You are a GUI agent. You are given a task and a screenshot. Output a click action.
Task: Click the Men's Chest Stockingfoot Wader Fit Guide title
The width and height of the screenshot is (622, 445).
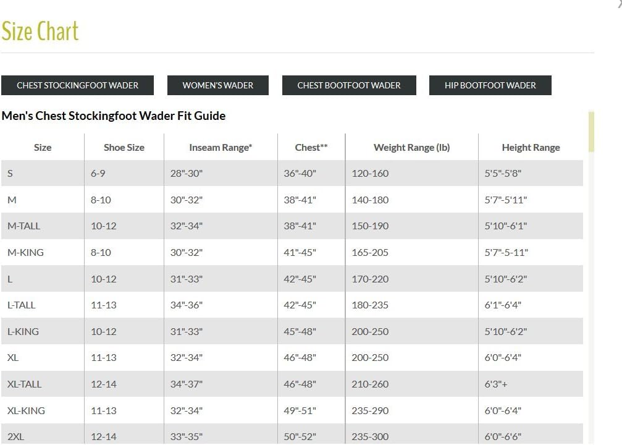[x=114, y=116]
